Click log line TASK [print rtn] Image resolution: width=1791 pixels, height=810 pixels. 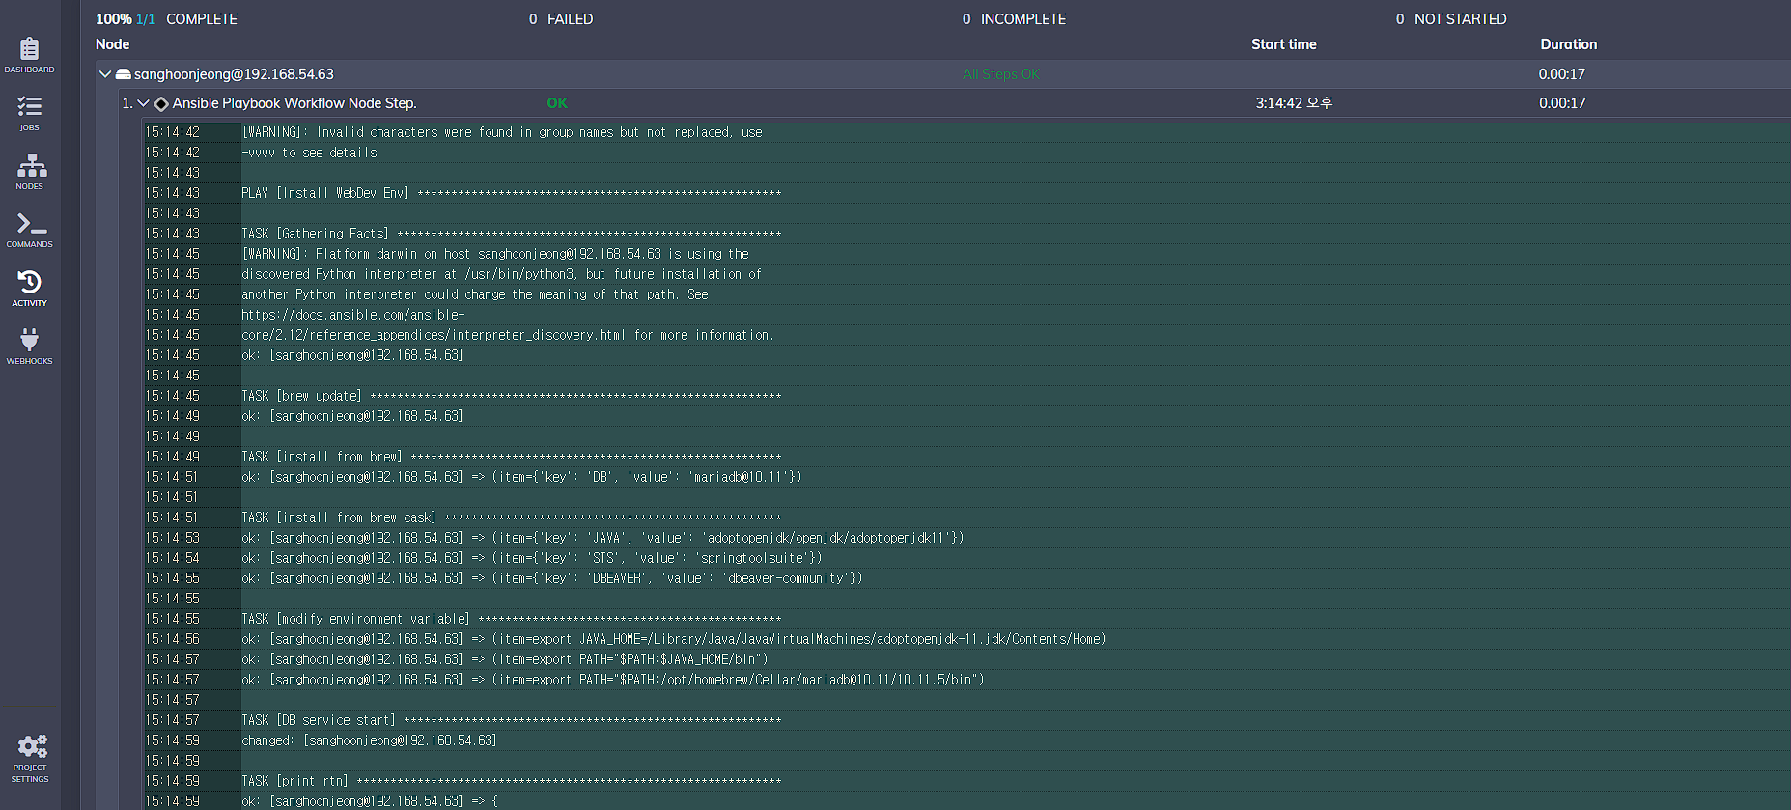pyautogui.click(x=511, y=781)
